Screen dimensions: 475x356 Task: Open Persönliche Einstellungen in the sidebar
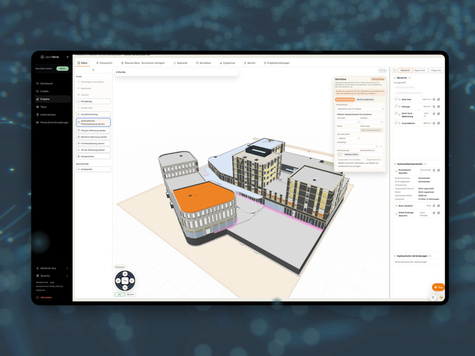(52, 122)
